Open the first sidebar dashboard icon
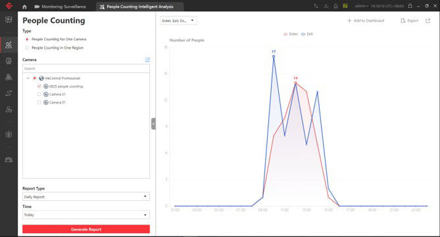This screenshot has width=440, height=237. click(9, 20)
